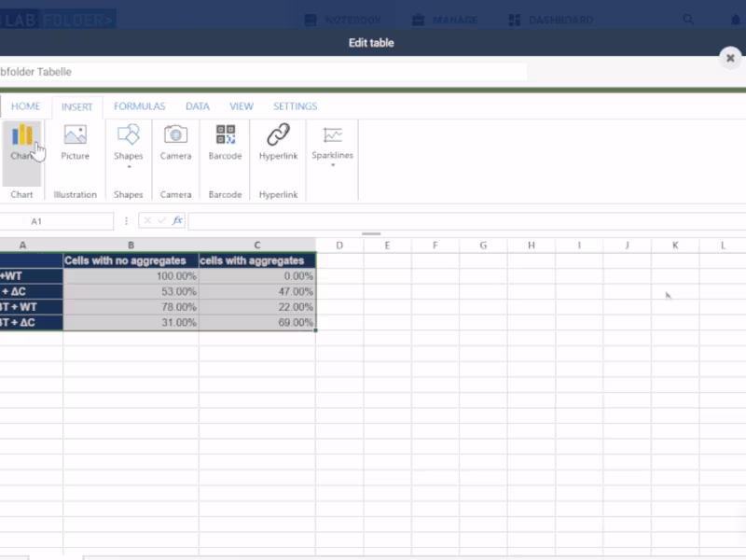Expand the Sparklines dropdown arrow
This screenshot has height=560, width=746.
pyautogui.click(x=333, y=165)
